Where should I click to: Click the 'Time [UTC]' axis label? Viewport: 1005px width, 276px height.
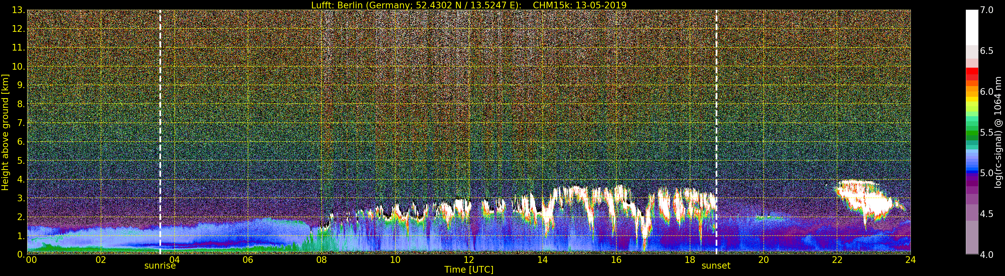(469, 270)
